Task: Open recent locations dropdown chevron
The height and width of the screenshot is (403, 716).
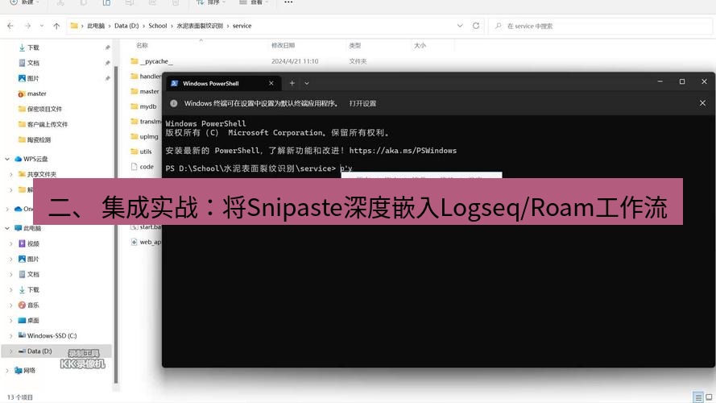Action: point(42,26)
